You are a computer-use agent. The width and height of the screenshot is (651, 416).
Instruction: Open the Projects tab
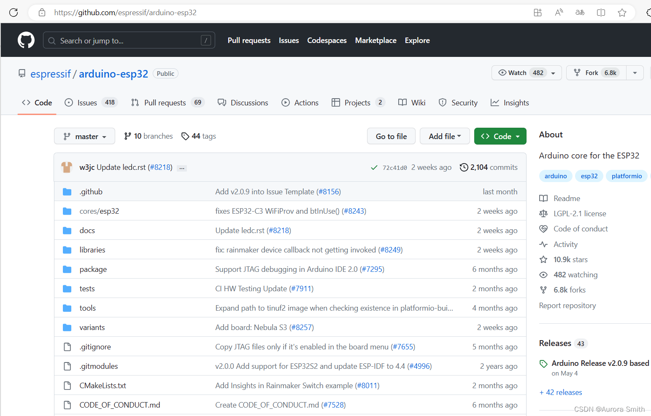click(358, 103)
